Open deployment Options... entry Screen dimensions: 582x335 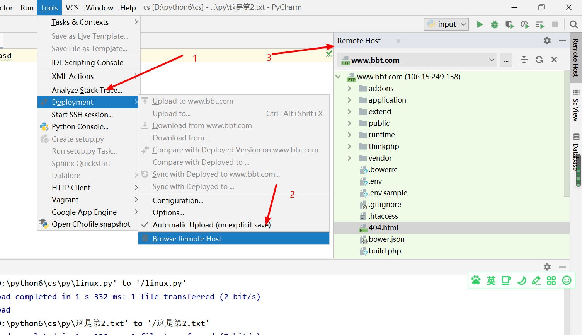[x=234, y=212]
